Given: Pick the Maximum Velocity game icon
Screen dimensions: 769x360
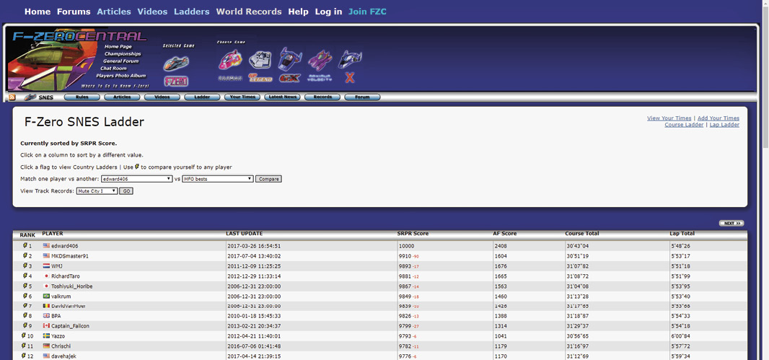Looking at the screenshot, I should (320, 61).
